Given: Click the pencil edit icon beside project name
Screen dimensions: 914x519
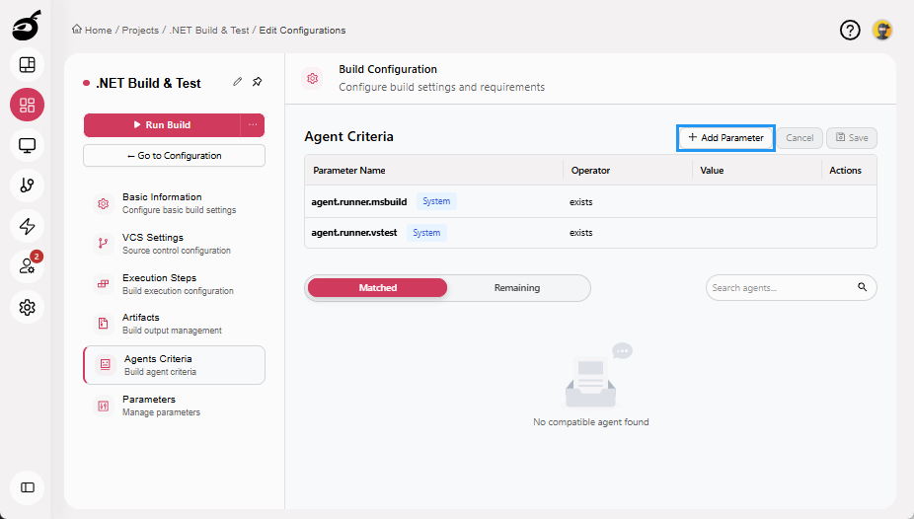Looking at the screenshot, I should coord(237,82).
